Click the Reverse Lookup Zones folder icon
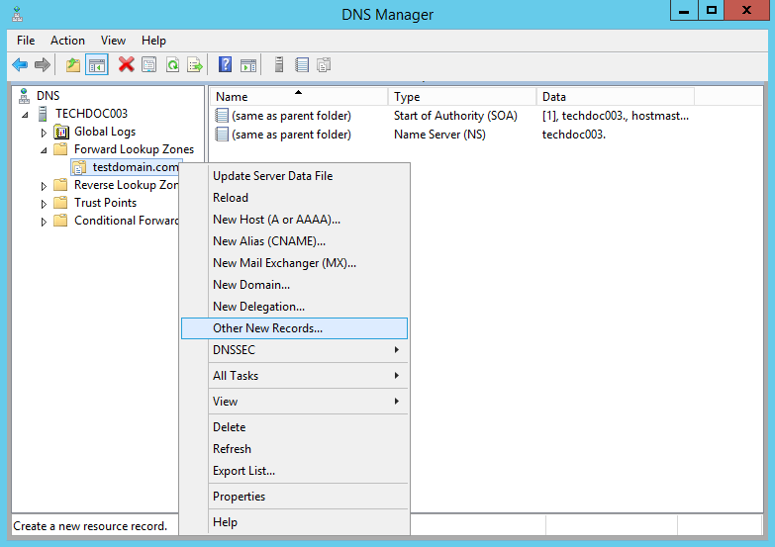Image resolution: width=775 pixels, height=547 pixels. tap(60, 185)
